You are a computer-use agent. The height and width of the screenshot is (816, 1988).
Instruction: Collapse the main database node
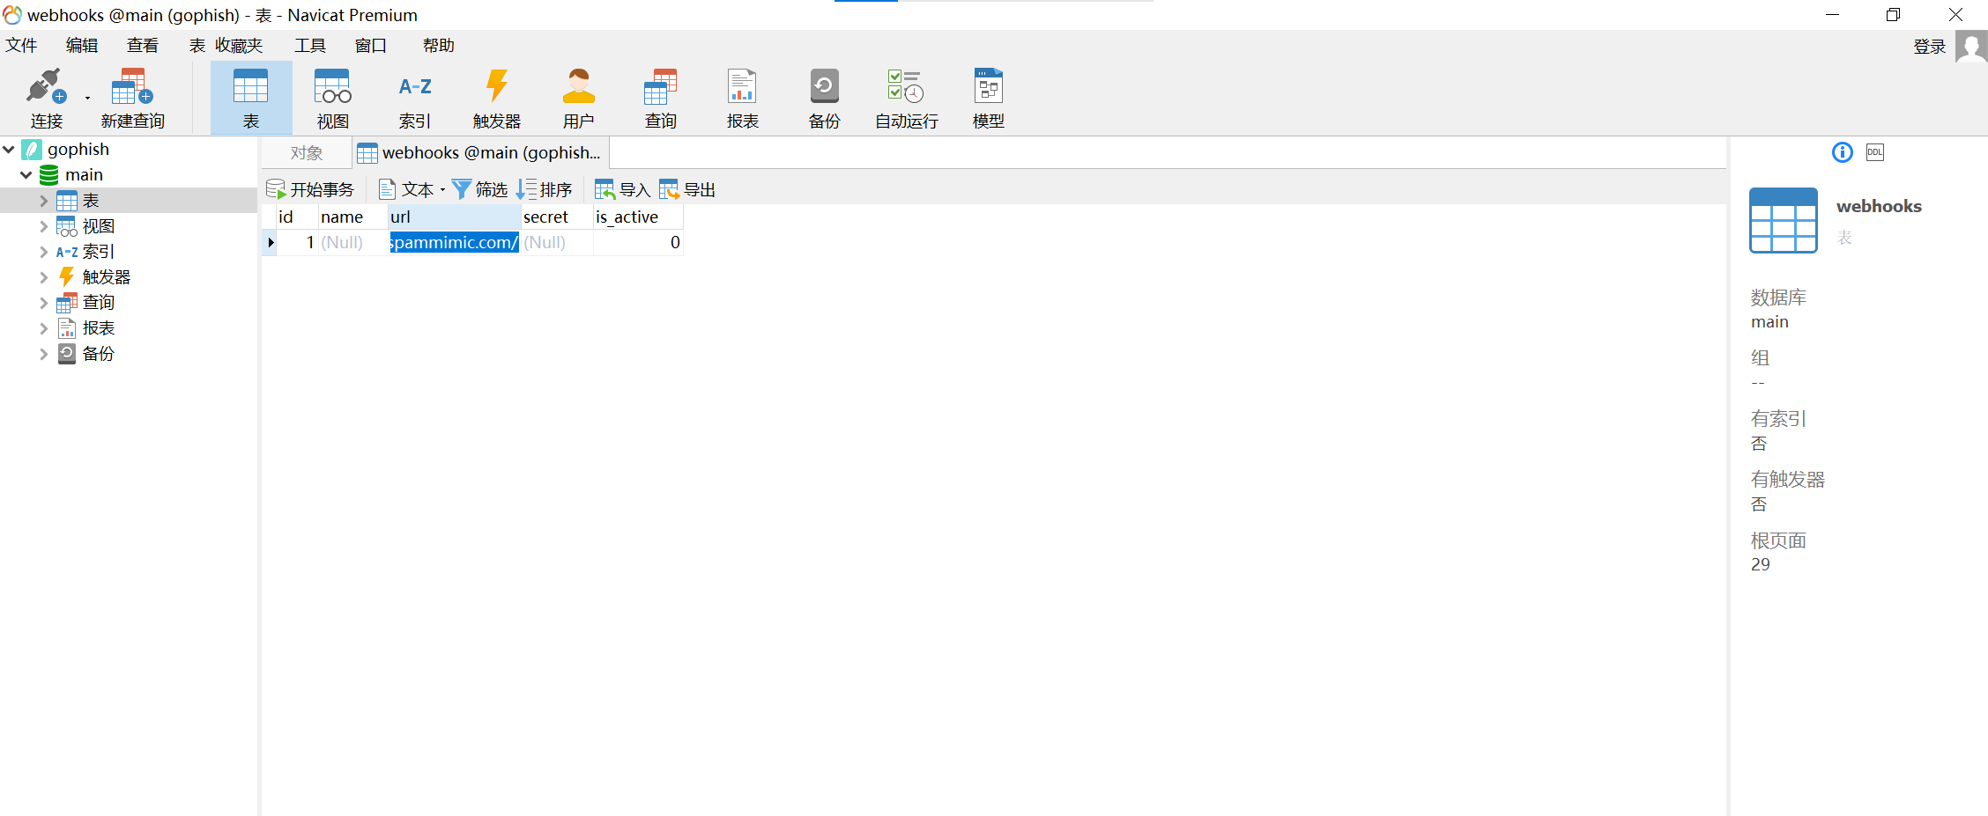tap(26, 175)
